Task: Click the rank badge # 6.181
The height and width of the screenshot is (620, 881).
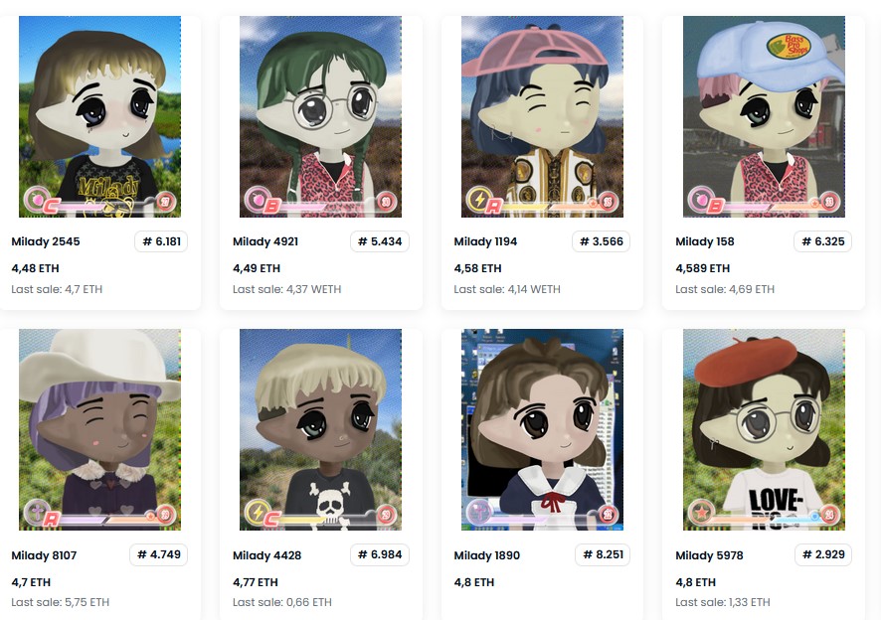Action: click(161, 241)
